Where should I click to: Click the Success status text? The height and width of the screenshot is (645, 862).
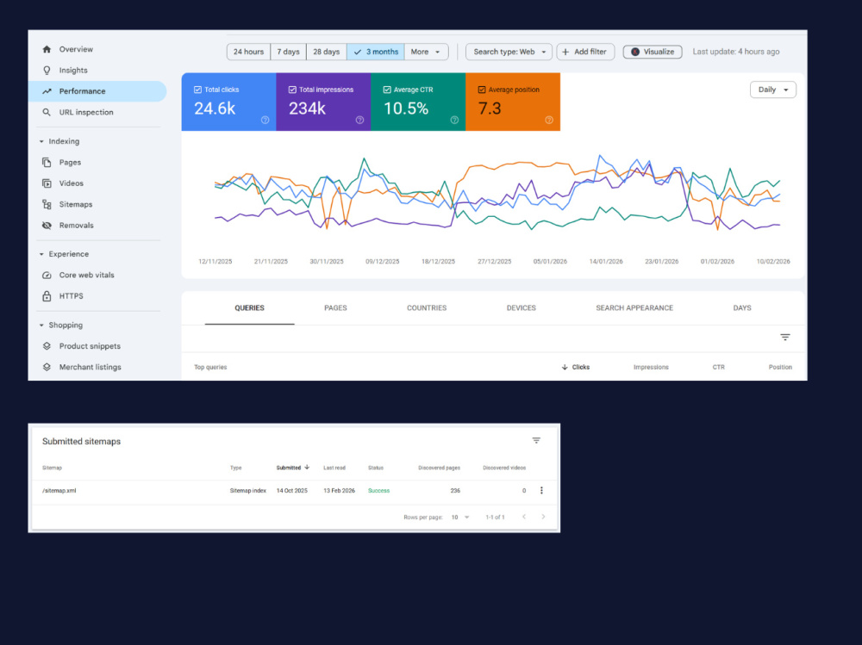(x=378, y=491)
